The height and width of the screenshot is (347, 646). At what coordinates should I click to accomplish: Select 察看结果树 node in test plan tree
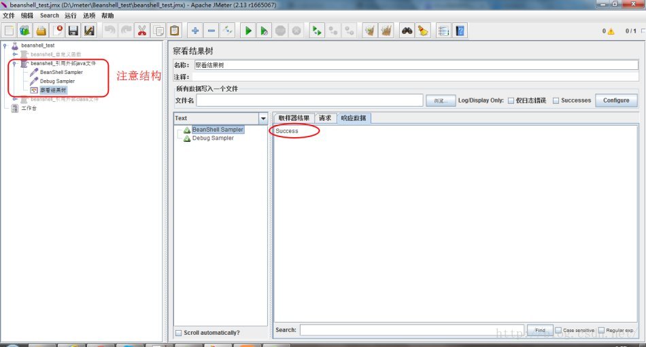[53, 90]
